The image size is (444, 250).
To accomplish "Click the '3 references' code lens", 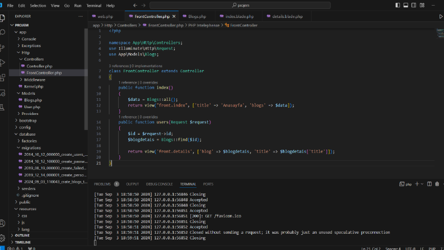I will pyautogui.click(x=119, y=66).
